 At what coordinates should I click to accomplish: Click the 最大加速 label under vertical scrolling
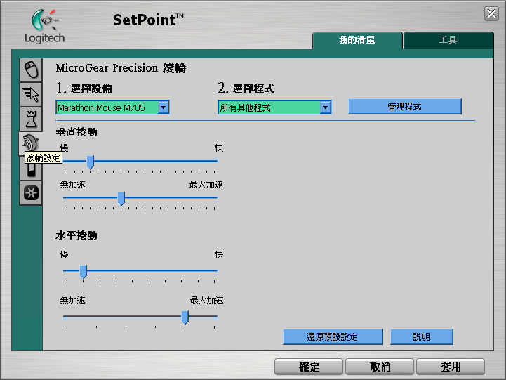click(x=206, y=185)
